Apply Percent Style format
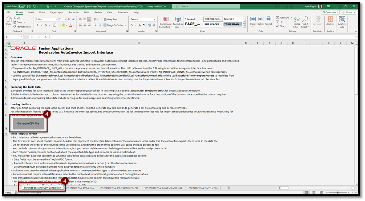 [x=139, y=25]
